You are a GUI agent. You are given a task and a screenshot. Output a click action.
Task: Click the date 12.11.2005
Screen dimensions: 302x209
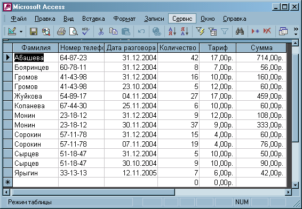click(x=131, y=173)
